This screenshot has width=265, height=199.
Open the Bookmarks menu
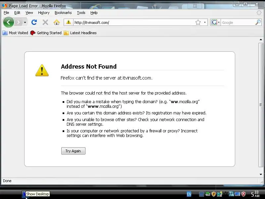[63, 13]
